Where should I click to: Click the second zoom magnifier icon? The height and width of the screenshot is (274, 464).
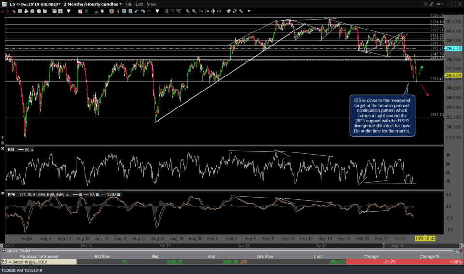(x=194, y=11)
